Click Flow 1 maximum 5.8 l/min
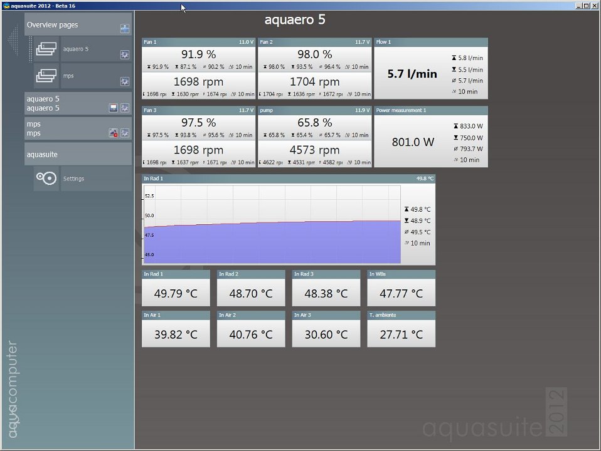Screen dimensions: 601x451 [x=467, y=58]
